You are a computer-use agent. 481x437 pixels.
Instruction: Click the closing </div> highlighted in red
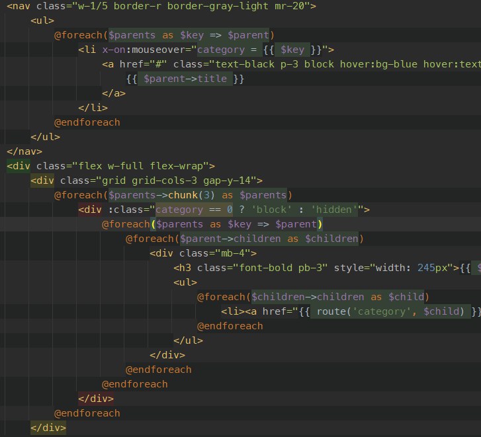(x=96, y=399)
